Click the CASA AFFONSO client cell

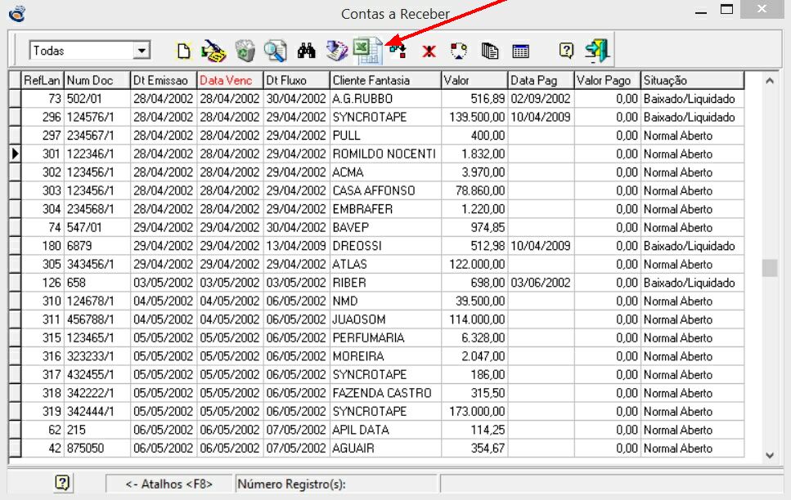pos(385,190)
